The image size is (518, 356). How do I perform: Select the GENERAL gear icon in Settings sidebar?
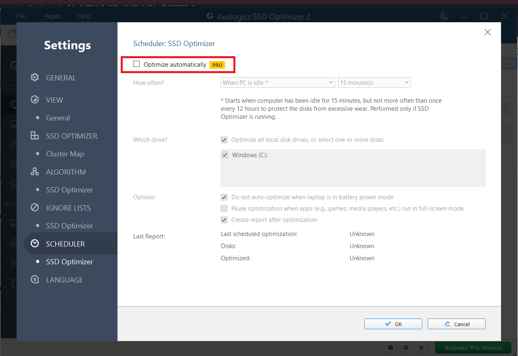click(x=35, y=77)
